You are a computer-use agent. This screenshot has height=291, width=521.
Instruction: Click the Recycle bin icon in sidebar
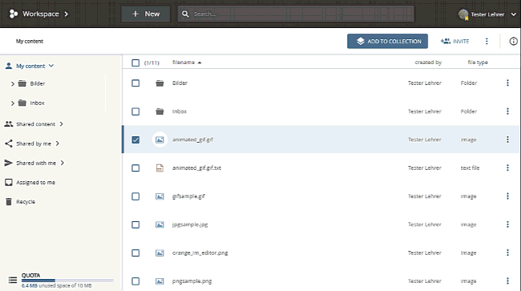9,202
